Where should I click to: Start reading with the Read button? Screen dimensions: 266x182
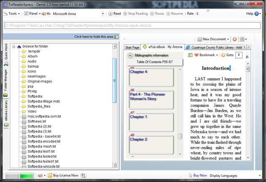pyautogui.click(x=114, y=13)
